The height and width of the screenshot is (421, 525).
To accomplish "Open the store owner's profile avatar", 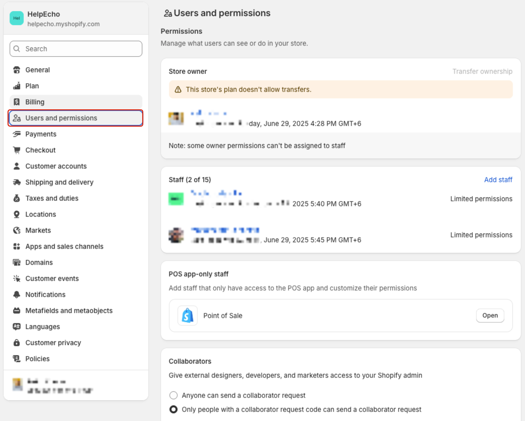I will [x=176, y=118].
